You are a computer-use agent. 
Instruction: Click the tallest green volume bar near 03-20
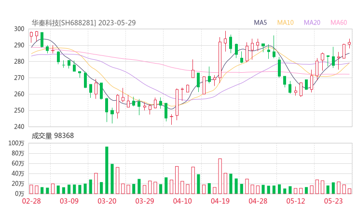click(107, 170)
